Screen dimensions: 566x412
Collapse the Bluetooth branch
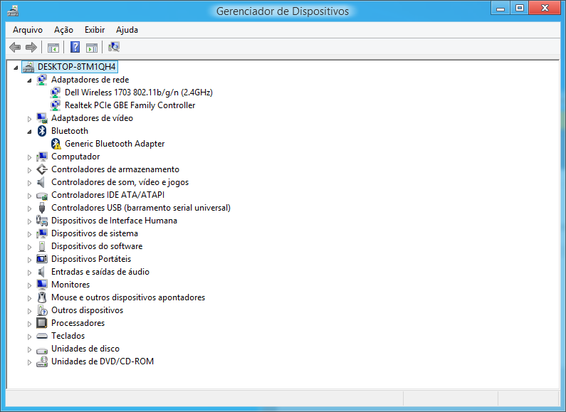click(29, 132)
